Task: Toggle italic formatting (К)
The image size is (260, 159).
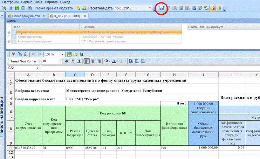Action: tap(74, 61)
